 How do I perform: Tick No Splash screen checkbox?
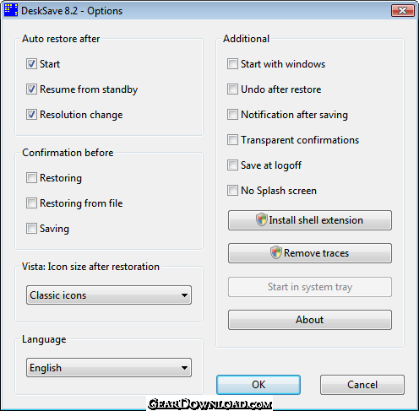point(232,191)
